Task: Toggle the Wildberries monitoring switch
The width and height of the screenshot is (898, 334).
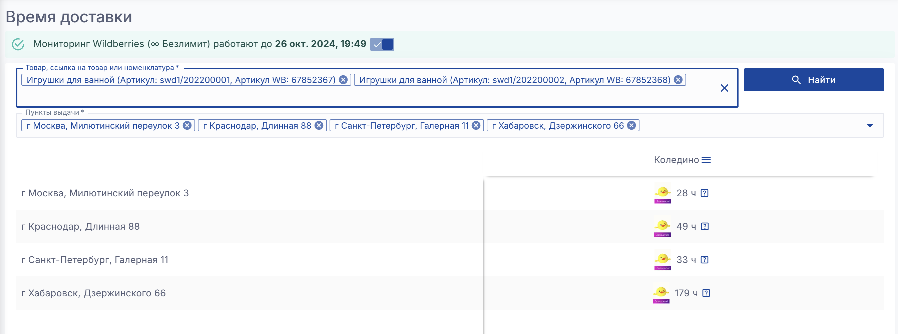Action: [x=382, y=44]
